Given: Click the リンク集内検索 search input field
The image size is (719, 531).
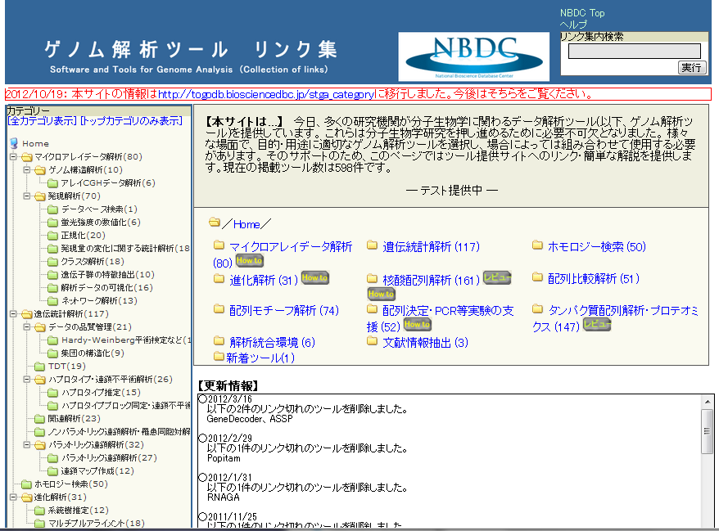Looking at the screenshot, I should click(x=635, y=51).
